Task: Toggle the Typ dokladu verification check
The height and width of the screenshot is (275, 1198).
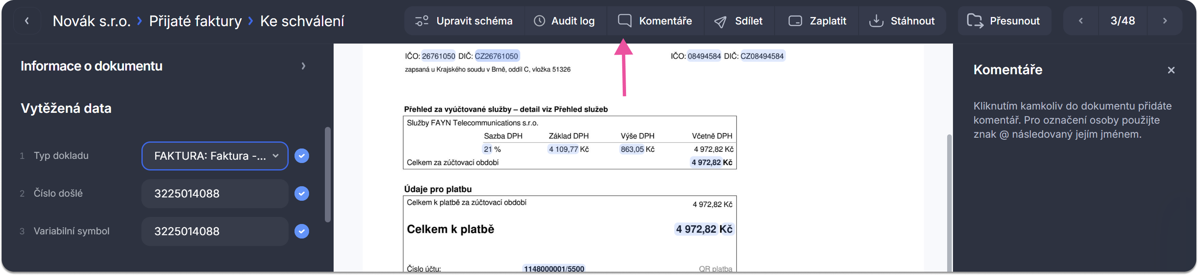Action: coord(302,156)
